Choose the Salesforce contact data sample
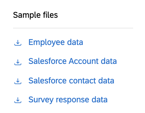145x113 pixels. tap(71, 80)
